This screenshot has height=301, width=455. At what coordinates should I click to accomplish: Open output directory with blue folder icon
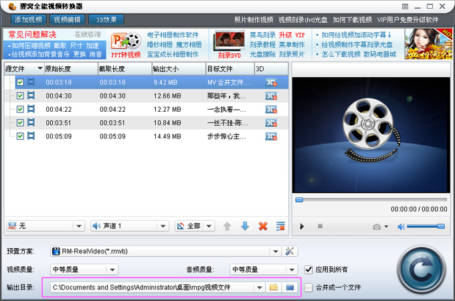click(290, 287)
